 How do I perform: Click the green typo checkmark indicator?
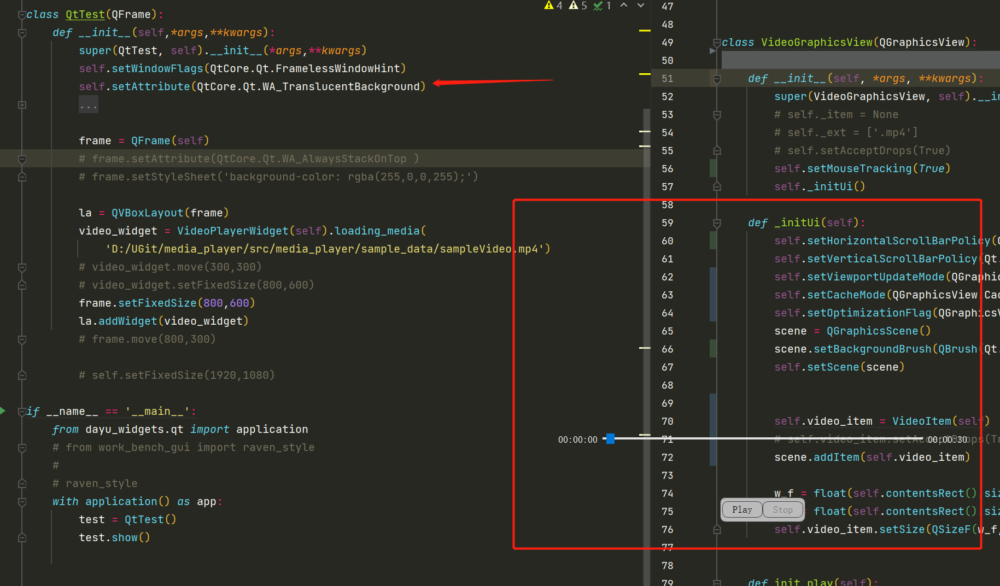(598, 5)
